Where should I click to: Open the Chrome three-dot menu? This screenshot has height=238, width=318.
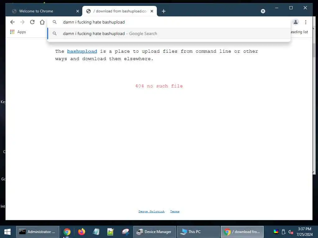coord(306,22)
